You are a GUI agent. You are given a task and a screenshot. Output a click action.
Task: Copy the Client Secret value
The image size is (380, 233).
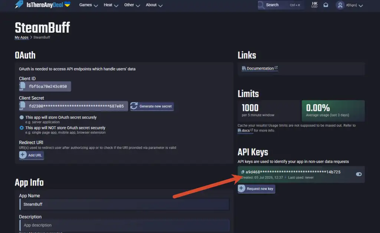[x=22, y=106]
